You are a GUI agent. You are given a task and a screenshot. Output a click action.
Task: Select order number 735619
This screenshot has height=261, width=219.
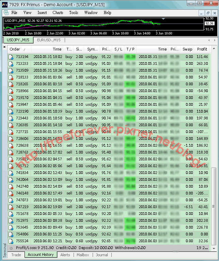click(x=22, y=159)
